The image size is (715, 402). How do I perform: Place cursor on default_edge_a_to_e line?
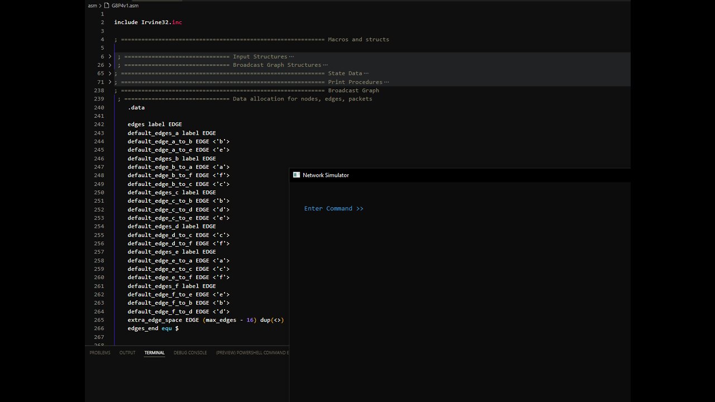point(179,150)
